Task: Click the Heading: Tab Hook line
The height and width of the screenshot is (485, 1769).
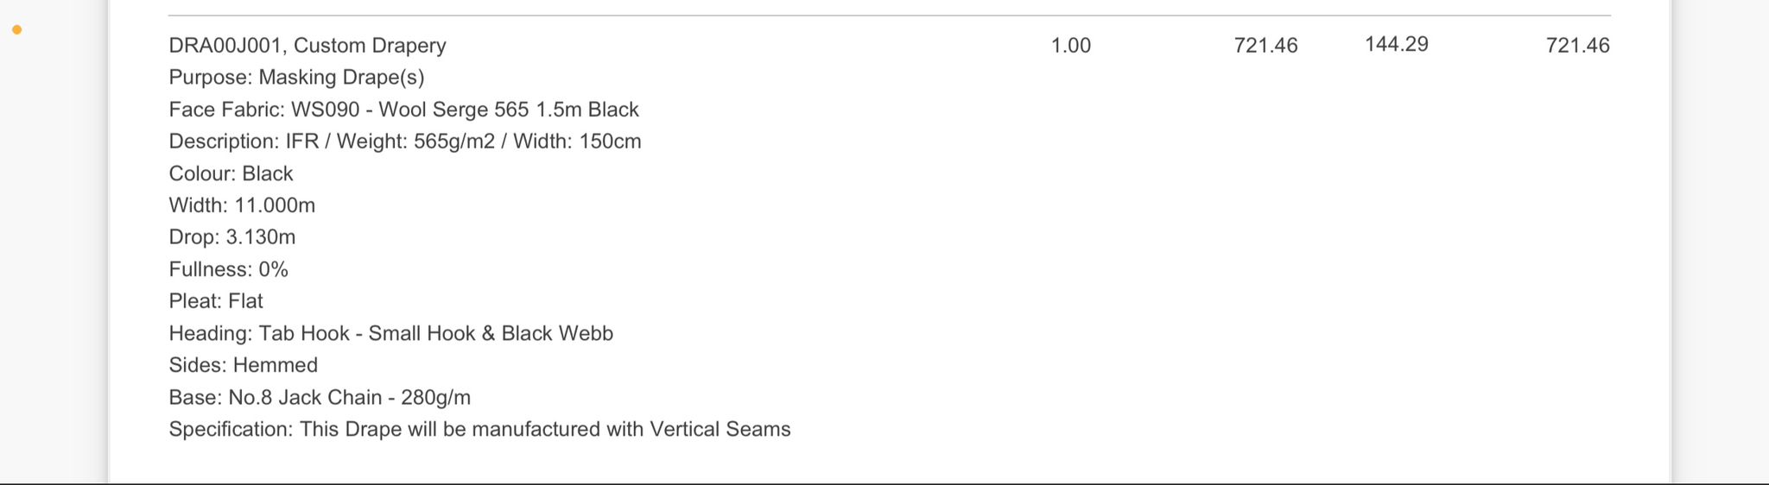Action: coord(390,333)
